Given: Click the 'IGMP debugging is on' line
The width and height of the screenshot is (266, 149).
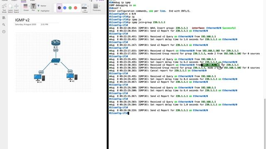Looking at the screenshot, I should 123,5.
